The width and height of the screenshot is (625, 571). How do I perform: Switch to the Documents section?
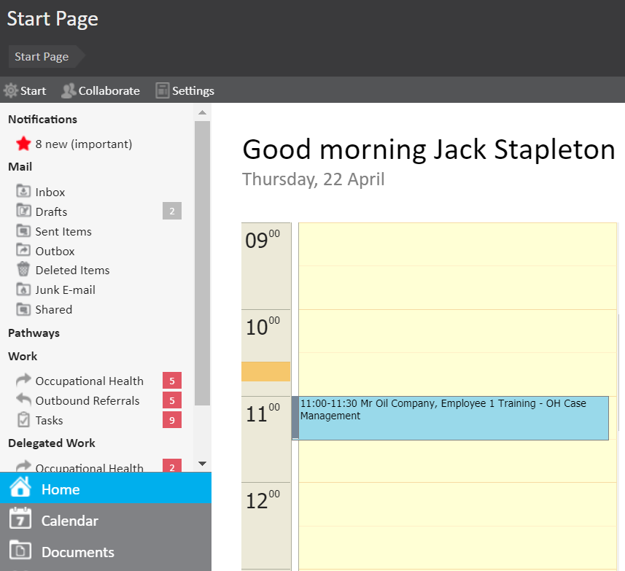77,552
